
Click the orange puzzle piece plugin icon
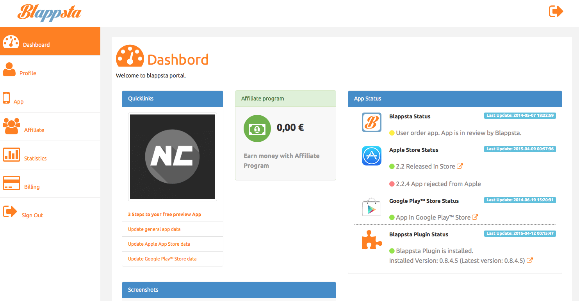(x=372, y=240)
